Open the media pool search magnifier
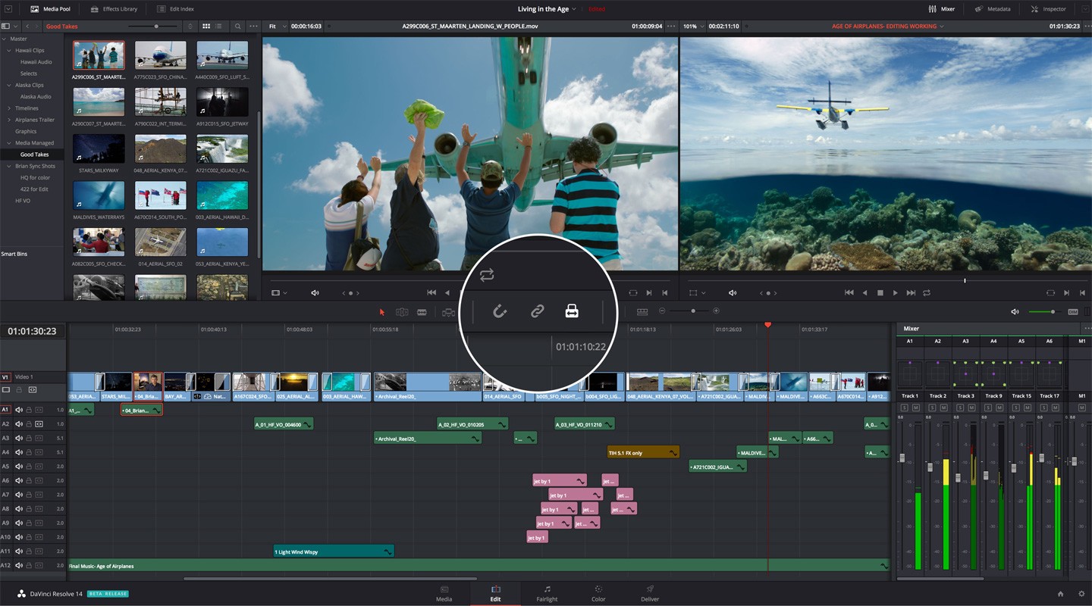Image resolution: width=1092 pixels, height=606 pixels. [x=238, y=27]
